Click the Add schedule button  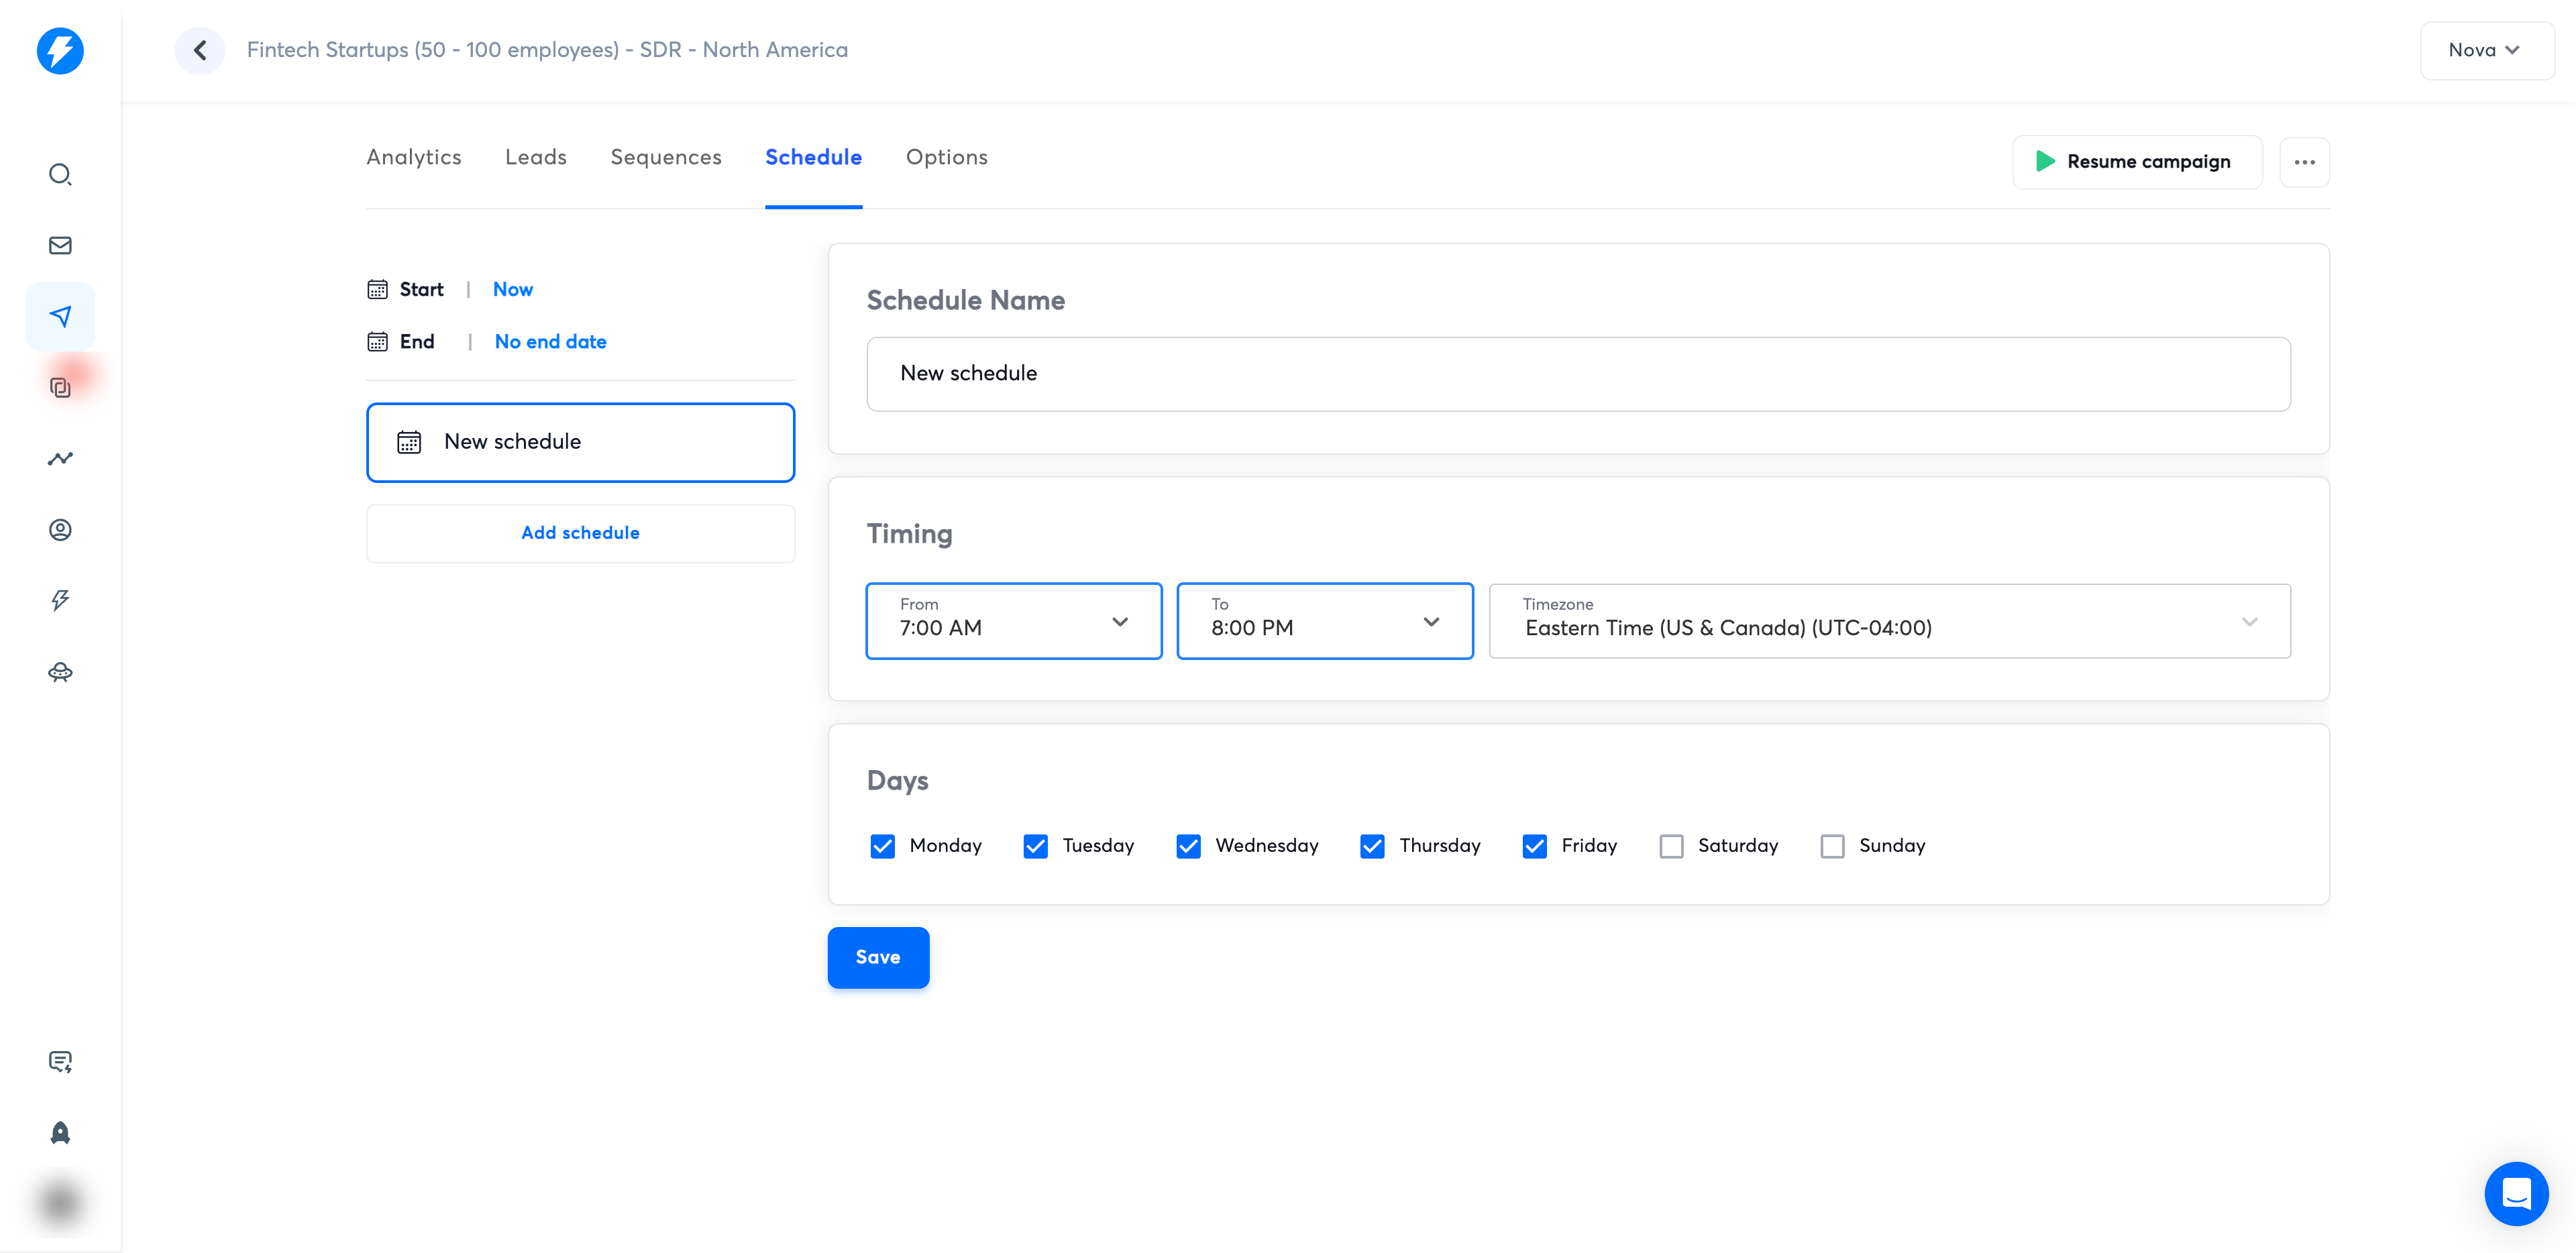580,533
